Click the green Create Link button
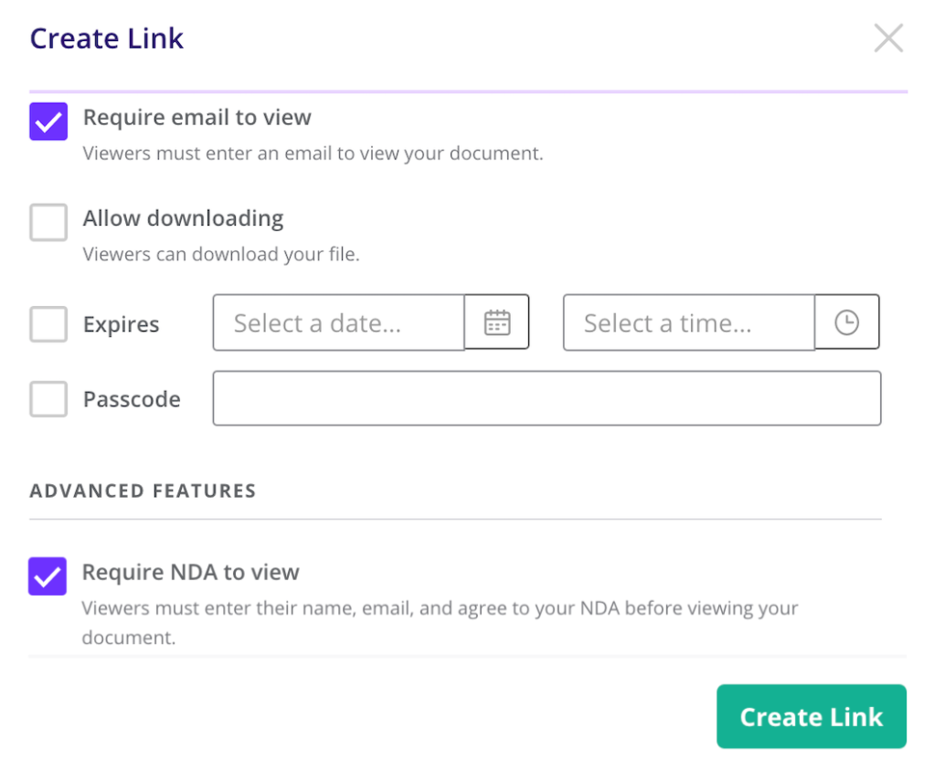945x780 pixels. click(812, 716)
